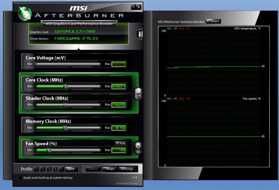Click the Apply button
279x190 pixels.
click(x=93, y=169)
